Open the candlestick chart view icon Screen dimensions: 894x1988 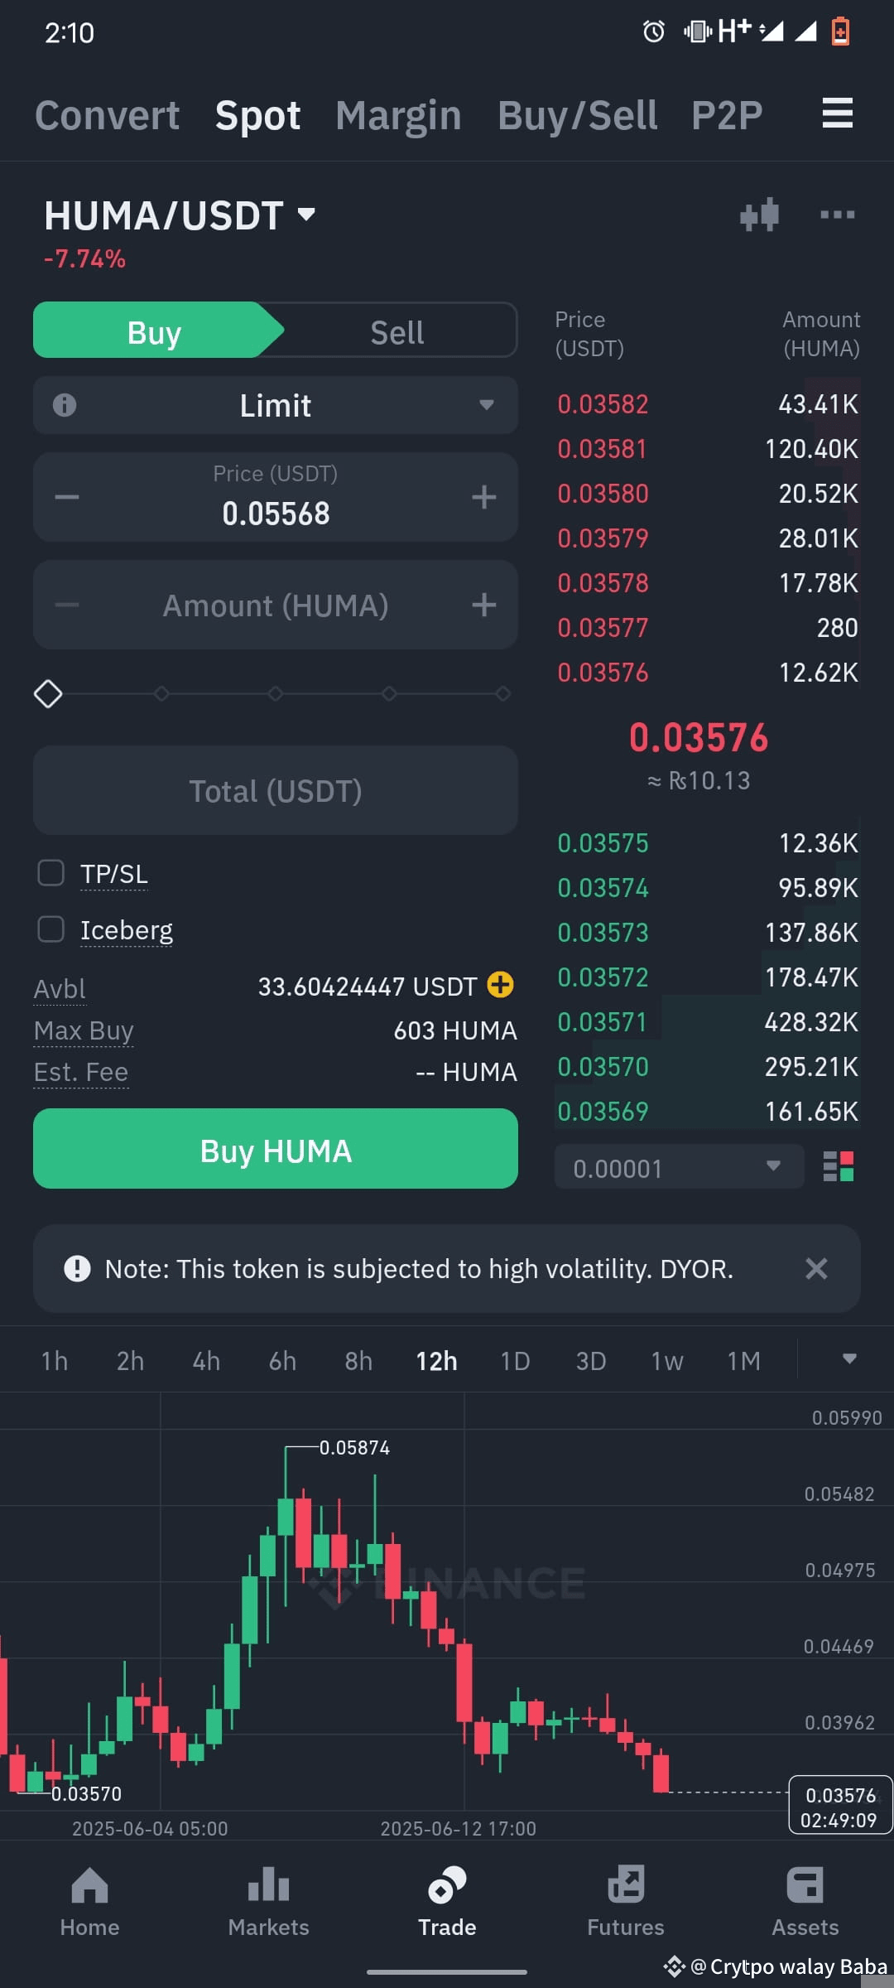click(760, 215)
